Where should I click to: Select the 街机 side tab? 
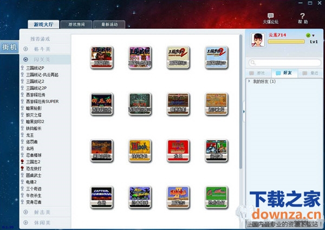click(x=10, y=47)
